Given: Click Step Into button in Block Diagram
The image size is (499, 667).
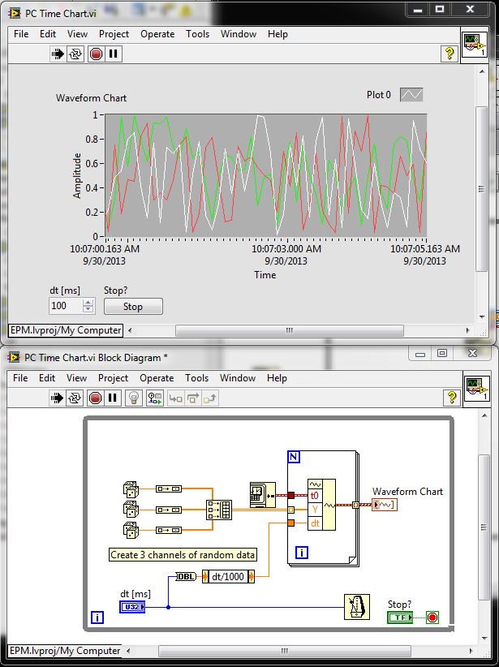Looking at the screenshot, I should click(x=175, y=398).
